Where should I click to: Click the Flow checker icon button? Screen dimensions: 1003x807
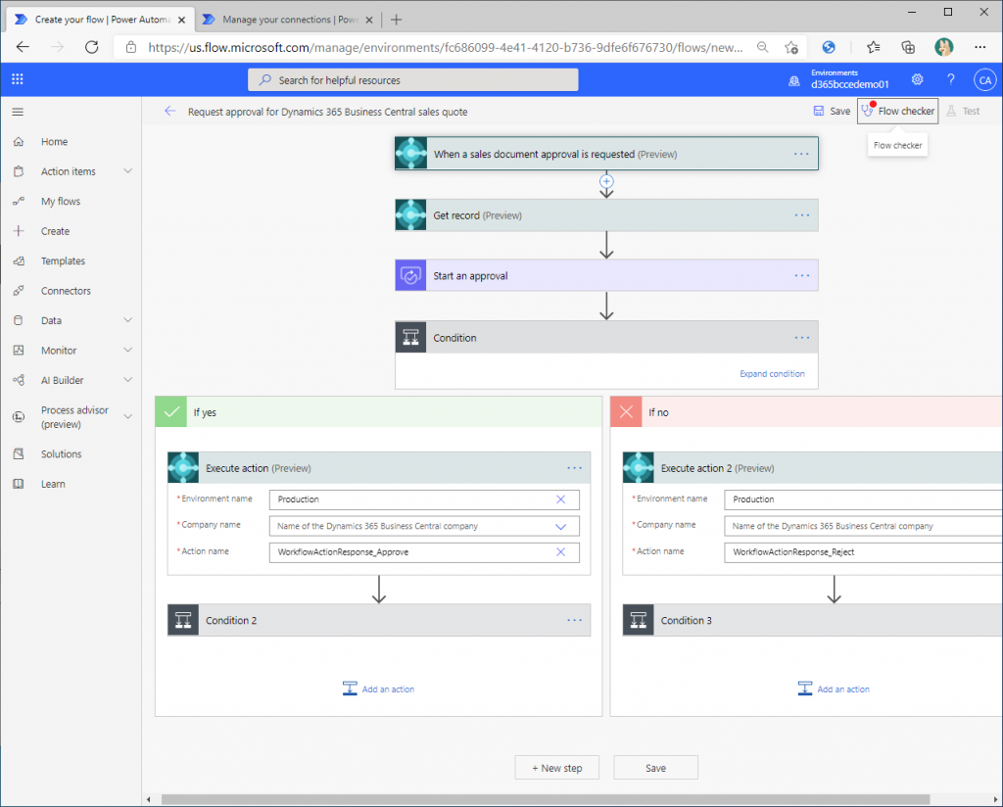(897, 111)
